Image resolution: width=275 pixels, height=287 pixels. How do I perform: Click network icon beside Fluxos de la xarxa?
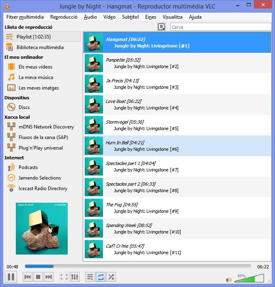[11, 137]
